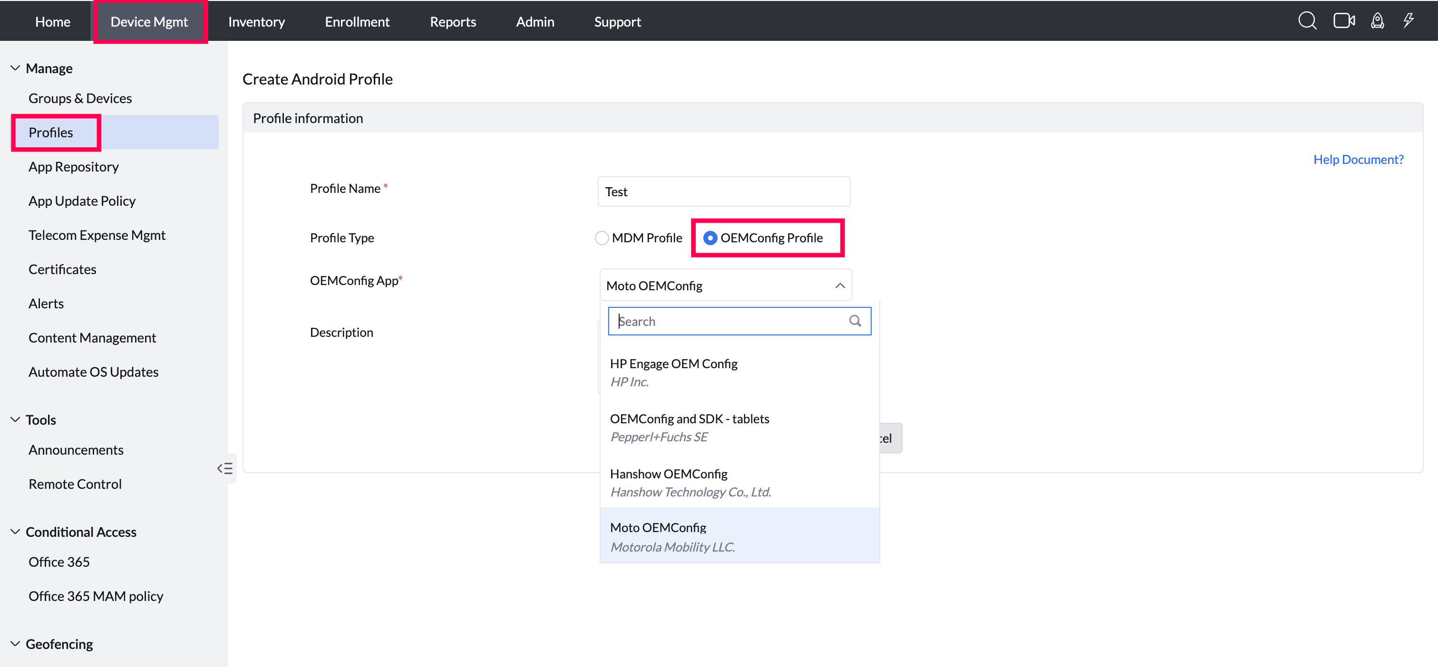
Task: Click the video camera icon in header
Action: click(x=1344, y=21)
